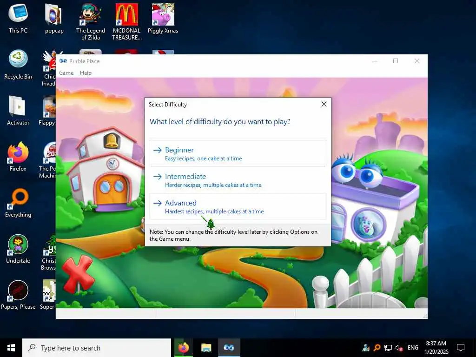
Task: Focus the taskbar search box
Action: point(97,348)
